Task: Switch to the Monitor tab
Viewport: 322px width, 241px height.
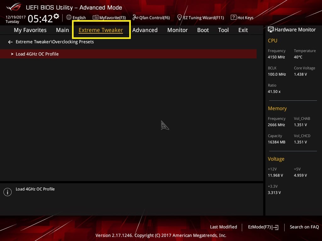Action: 177,30
